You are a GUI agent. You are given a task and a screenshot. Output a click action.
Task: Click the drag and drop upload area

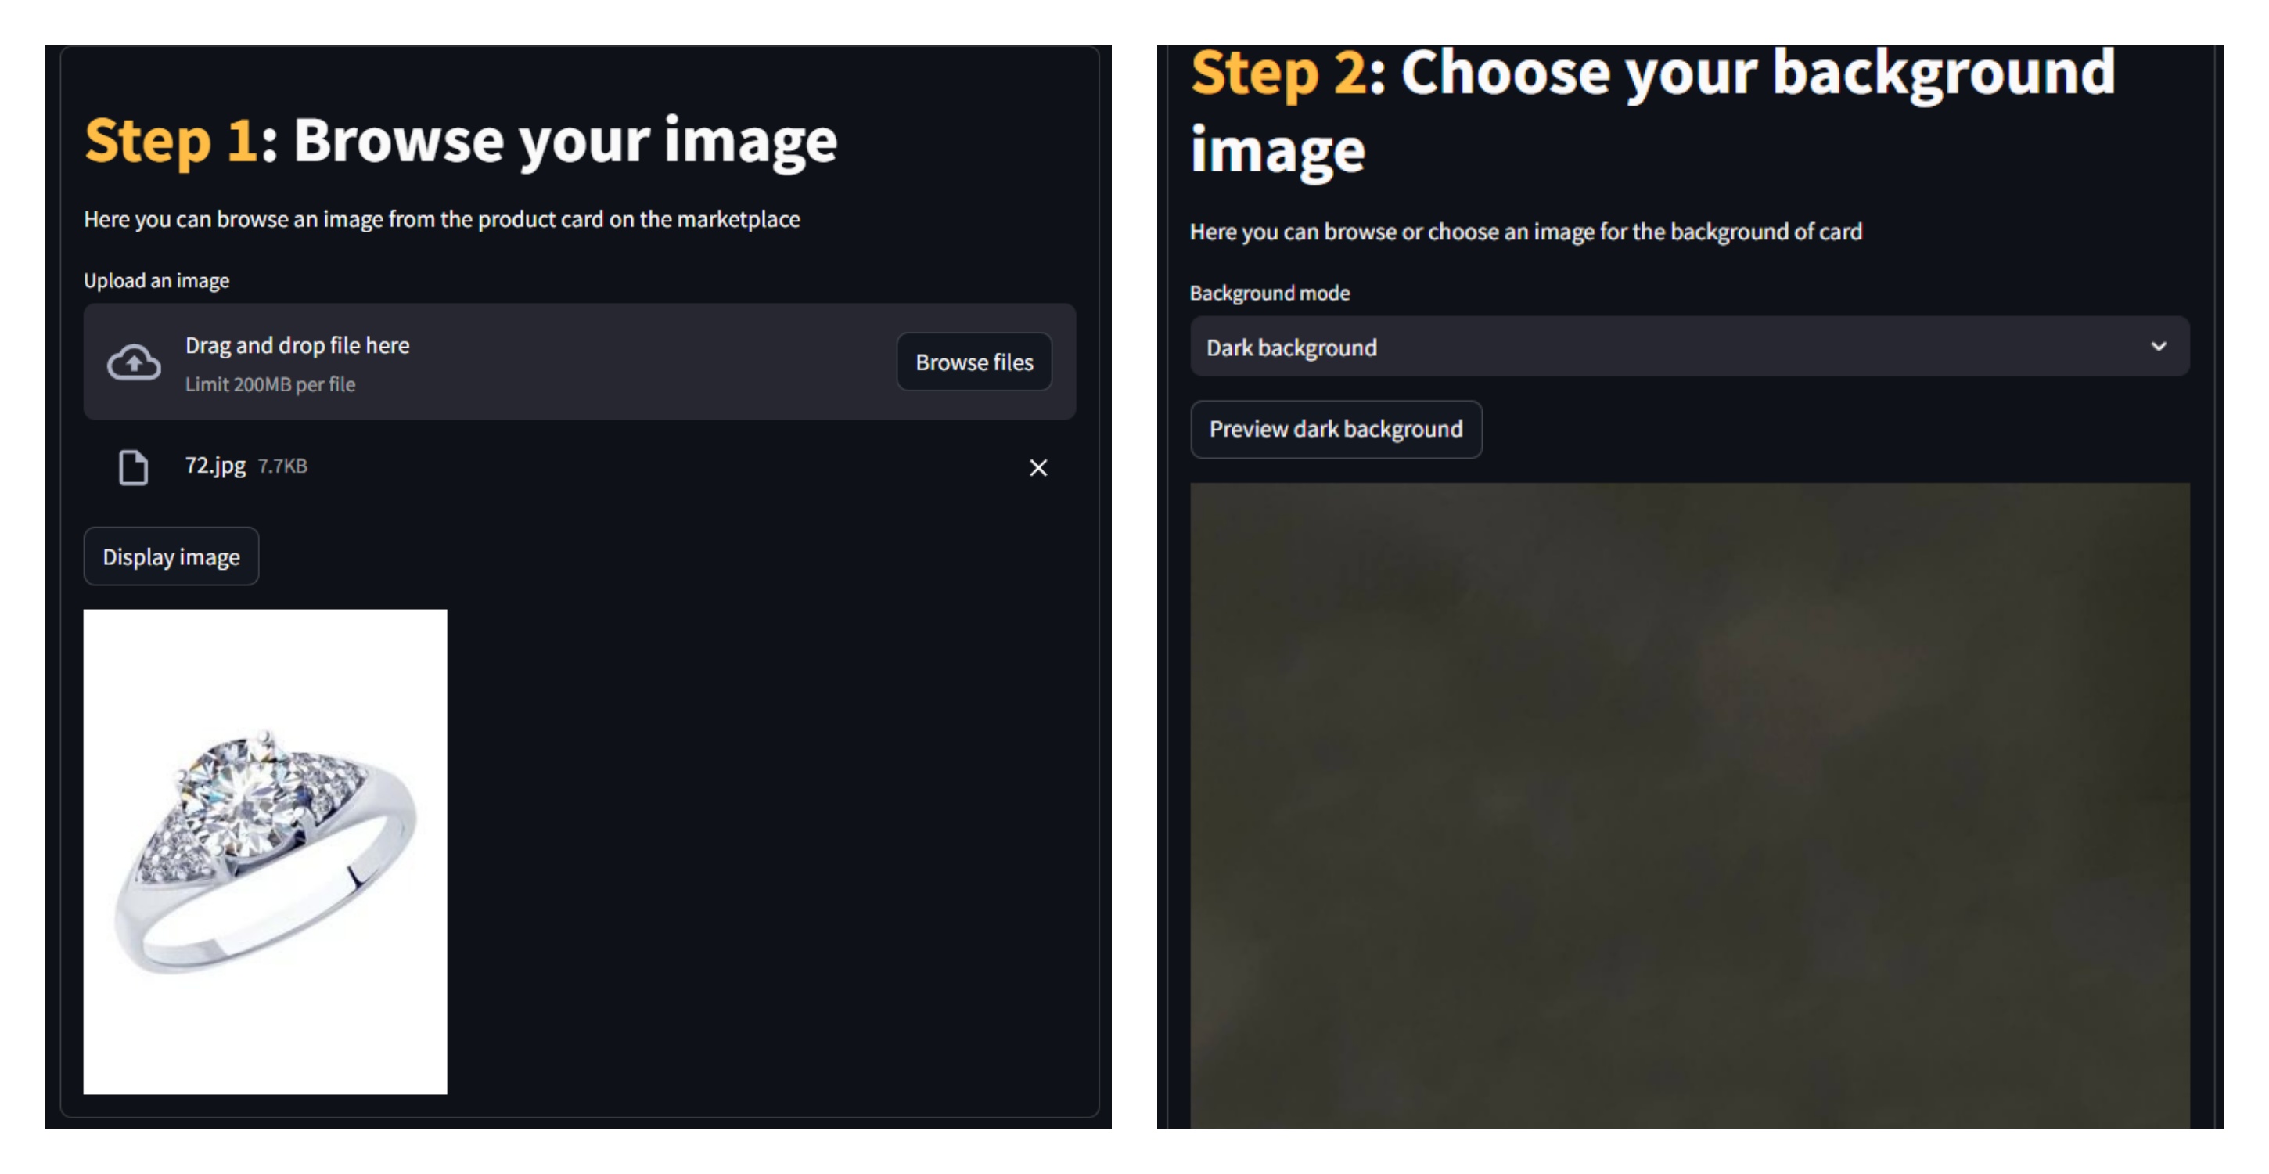580,362
